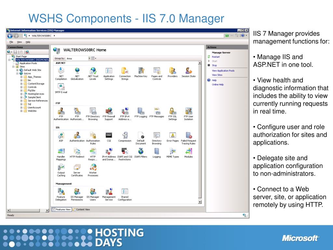Open Session State feature

tap(188, 72)
